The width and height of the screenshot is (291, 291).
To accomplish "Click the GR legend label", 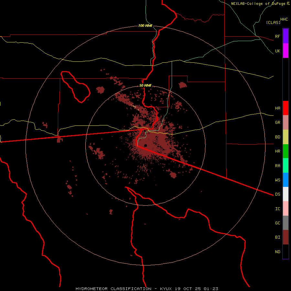I will click(277, 123).
